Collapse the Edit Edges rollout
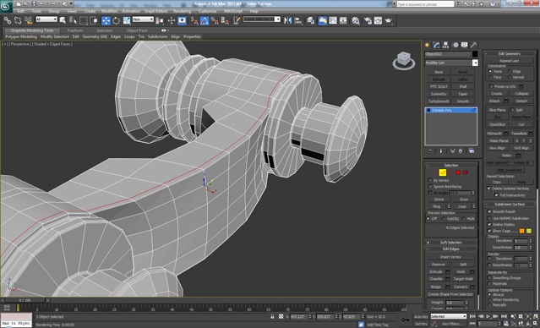The height and width of the screenshot is (328, 540). click(450, 249)
